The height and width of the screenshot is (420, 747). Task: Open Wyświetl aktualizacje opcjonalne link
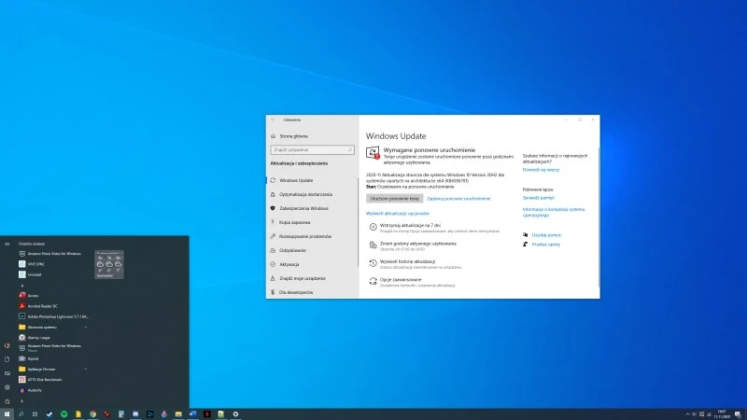tap(398, 214)
